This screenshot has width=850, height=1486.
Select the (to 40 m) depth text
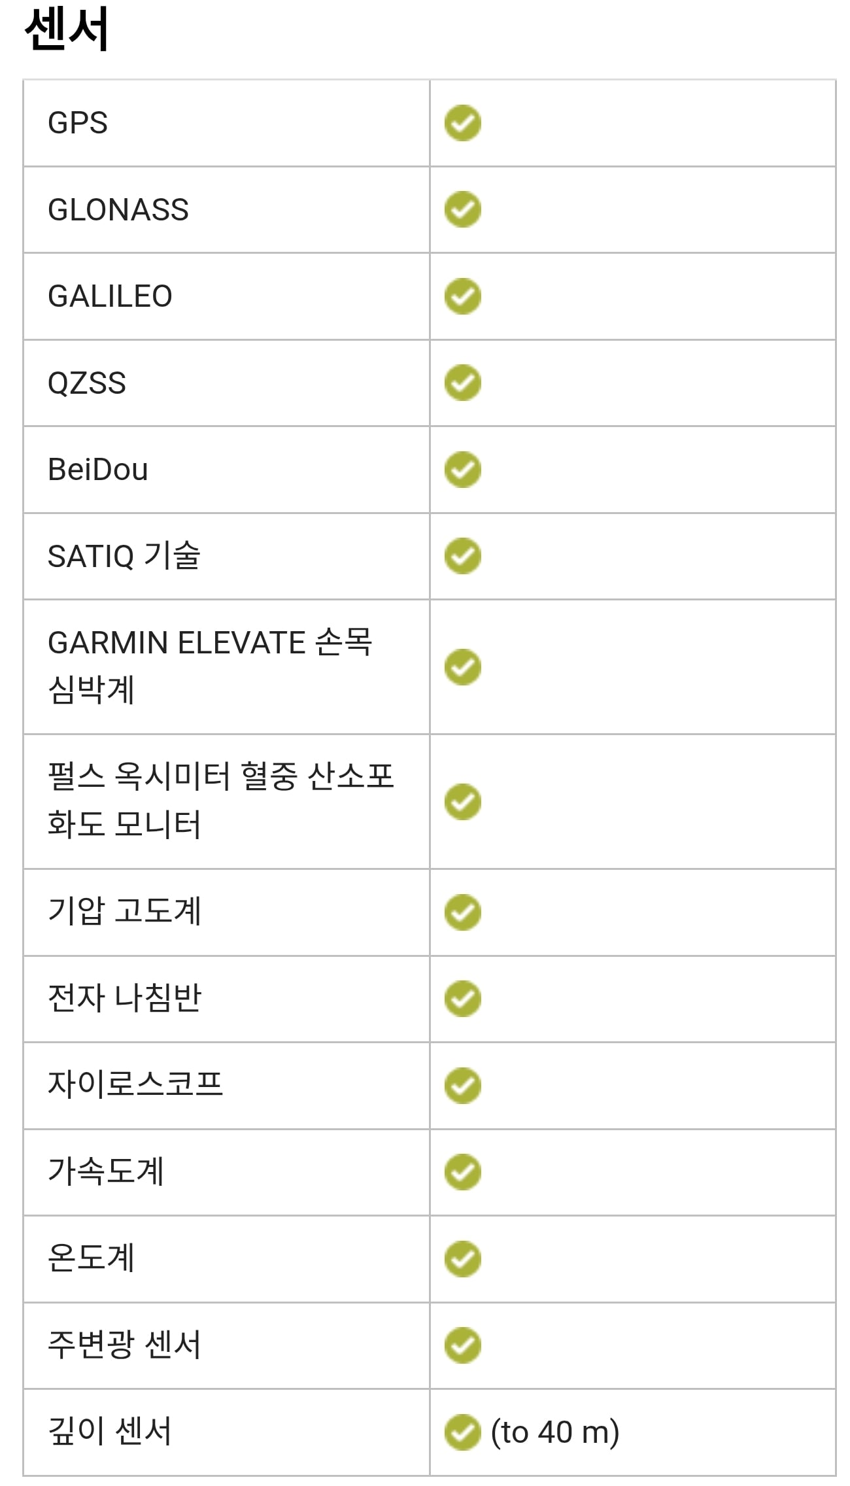[x=555, y=1432]
